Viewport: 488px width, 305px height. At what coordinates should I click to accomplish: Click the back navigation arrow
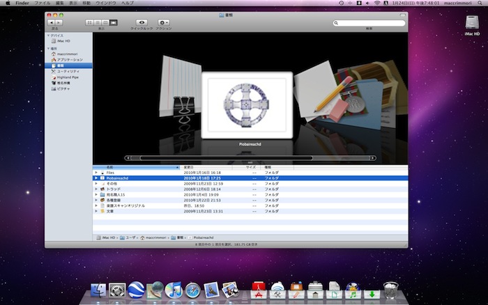point(52,23)
